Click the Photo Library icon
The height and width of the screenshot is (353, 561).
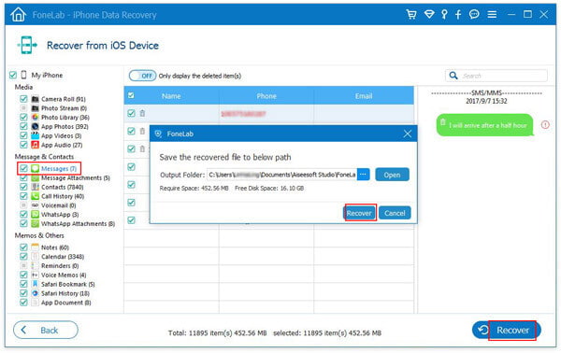[36, 117]
